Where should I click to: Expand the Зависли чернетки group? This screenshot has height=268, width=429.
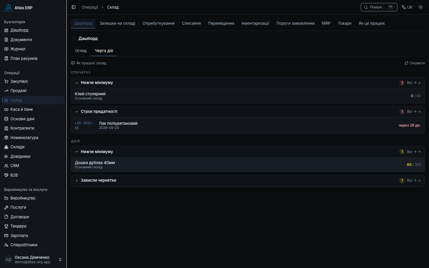77,180
